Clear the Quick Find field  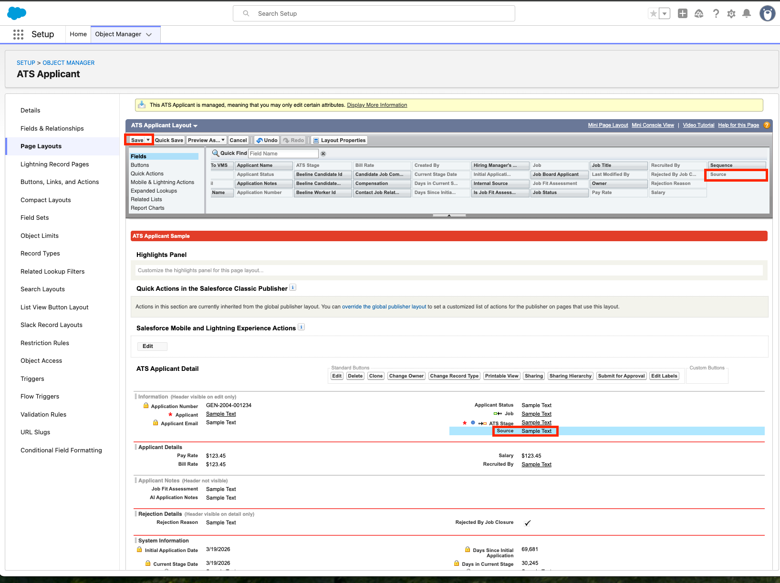tap(323, 153)
